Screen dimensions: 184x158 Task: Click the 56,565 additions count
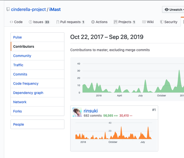[110, 115]
